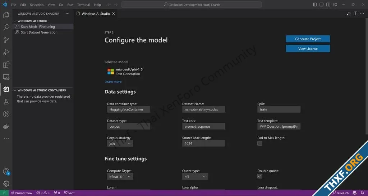Screen dimensions: 368x196
Task: Close the Windows AI Studio tab
Action: click(113, 14)
